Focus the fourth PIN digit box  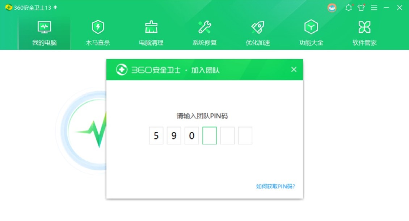[x=210, y=136]
